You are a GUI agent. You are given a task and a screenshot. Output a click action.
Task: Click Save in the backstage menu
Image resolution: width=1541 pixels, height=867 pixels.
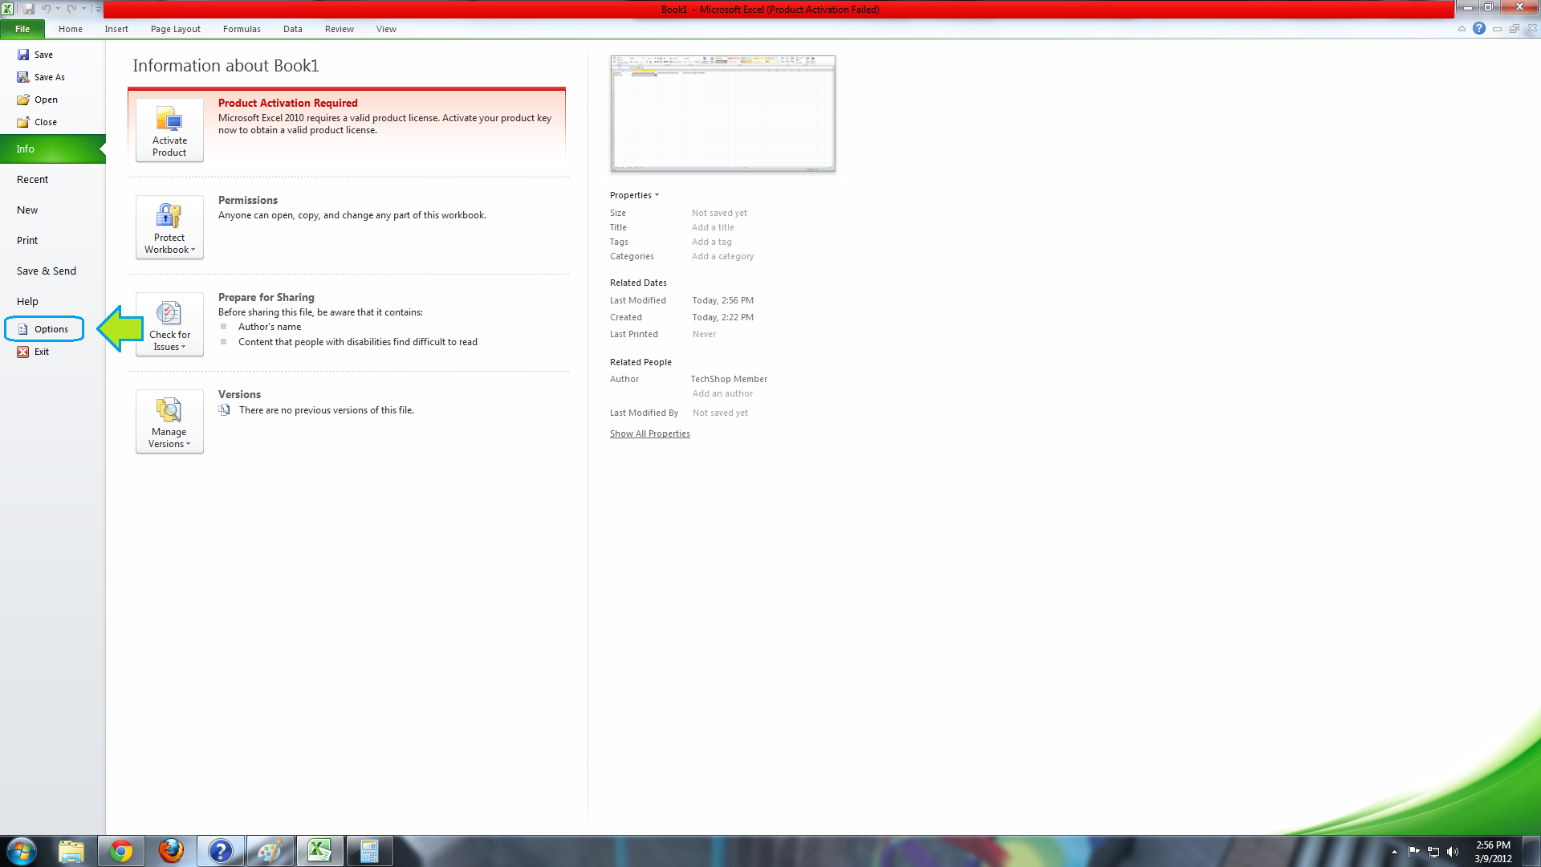point(35,55)
